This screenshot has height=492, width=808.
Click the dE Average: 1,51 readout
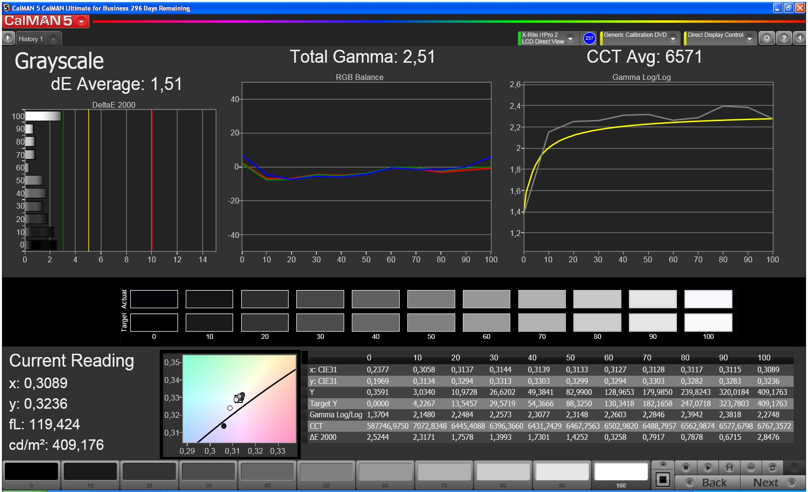click(x=117, y=84)
